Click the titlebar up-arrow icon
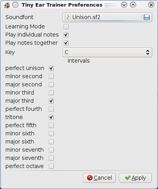 pos(133,5)
